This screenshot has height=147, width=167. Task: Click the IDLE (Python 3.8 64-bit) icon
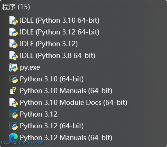(13, 55)
